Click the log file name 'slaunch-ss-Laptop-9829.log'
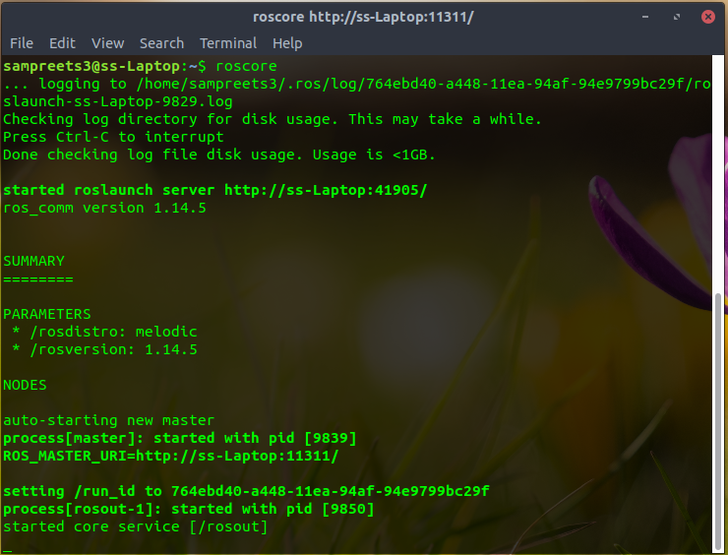This screenshot has width=728, height=555. pyautogui.click(x=118, y=101)
